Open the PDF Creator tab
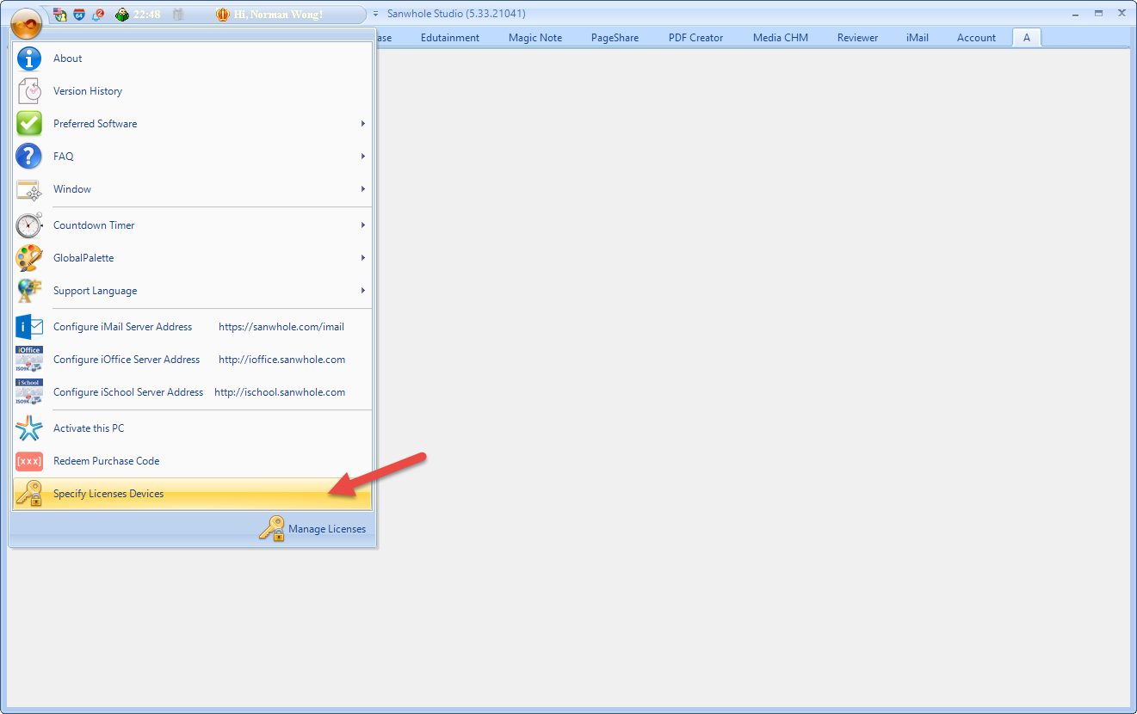 tap(695, 37)
